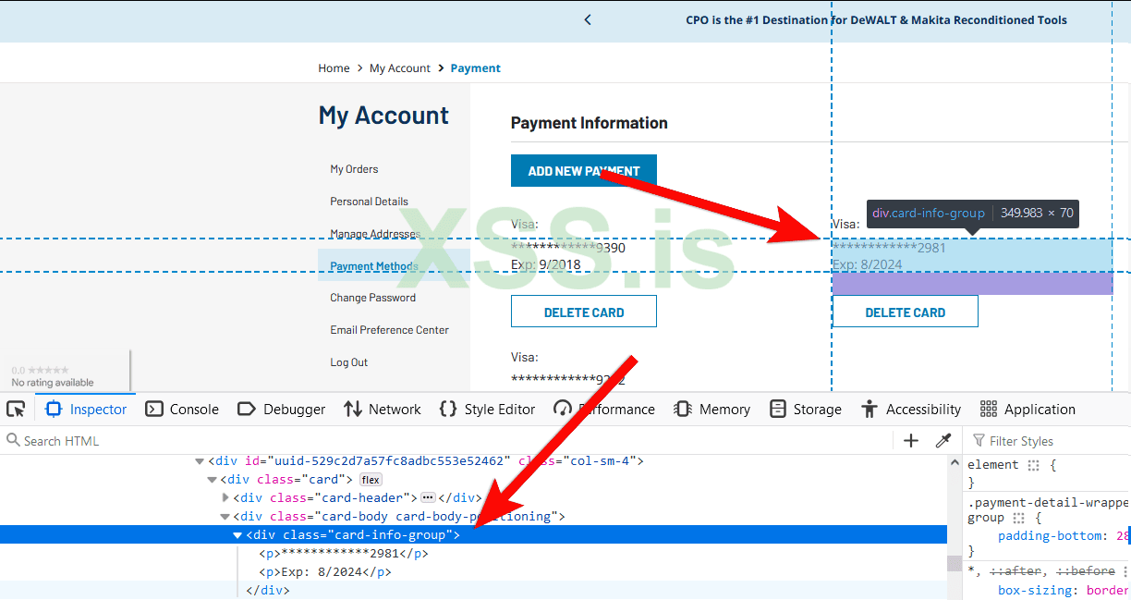Click the rating widget No rating available
The width and height of the screenshot is (1131, 600).
(65, 370)
